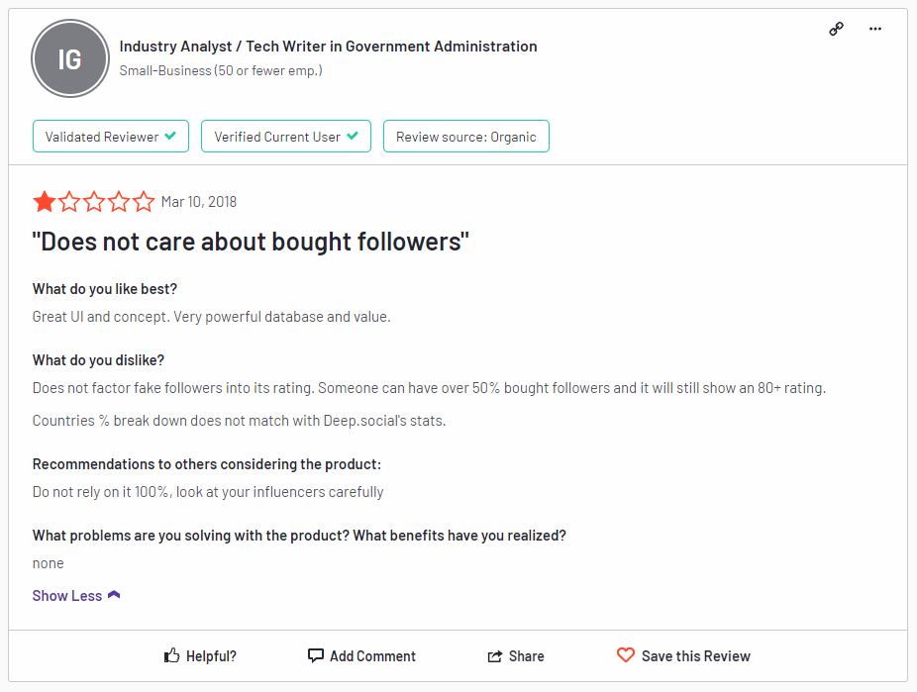Click the heart icon to save review
917x692 pixels.
click(x=626, y=655)
